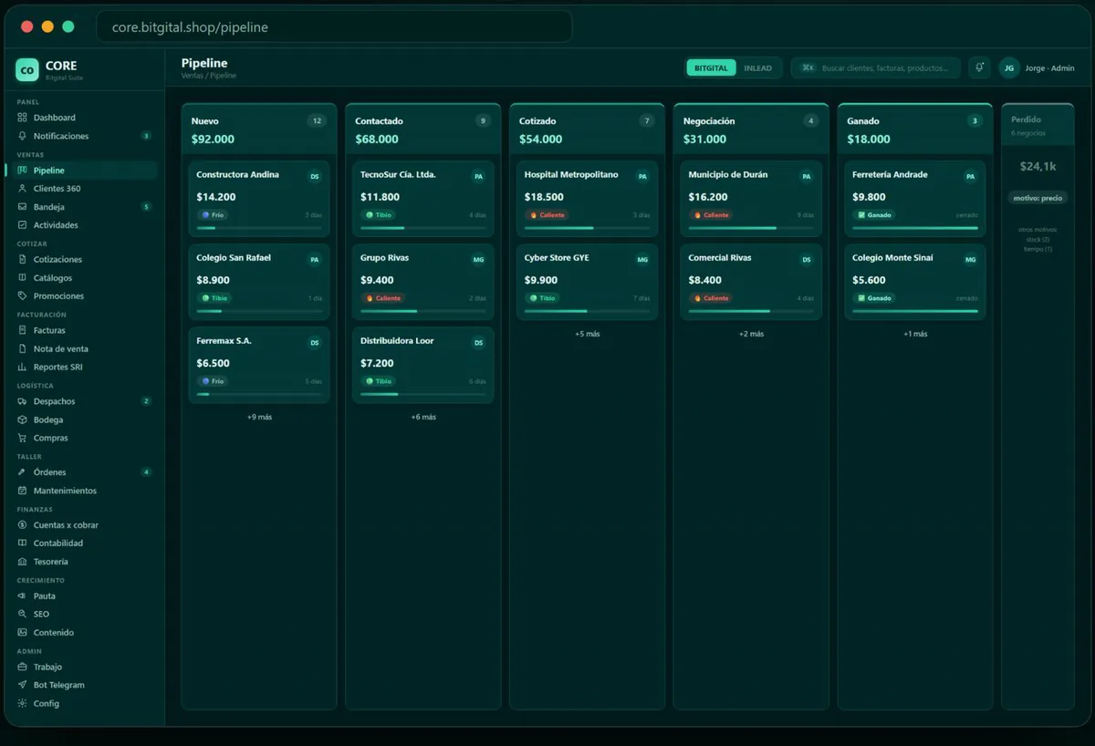Click the Config gear icon
1095x746 pixels.
[x=23, y=703]
